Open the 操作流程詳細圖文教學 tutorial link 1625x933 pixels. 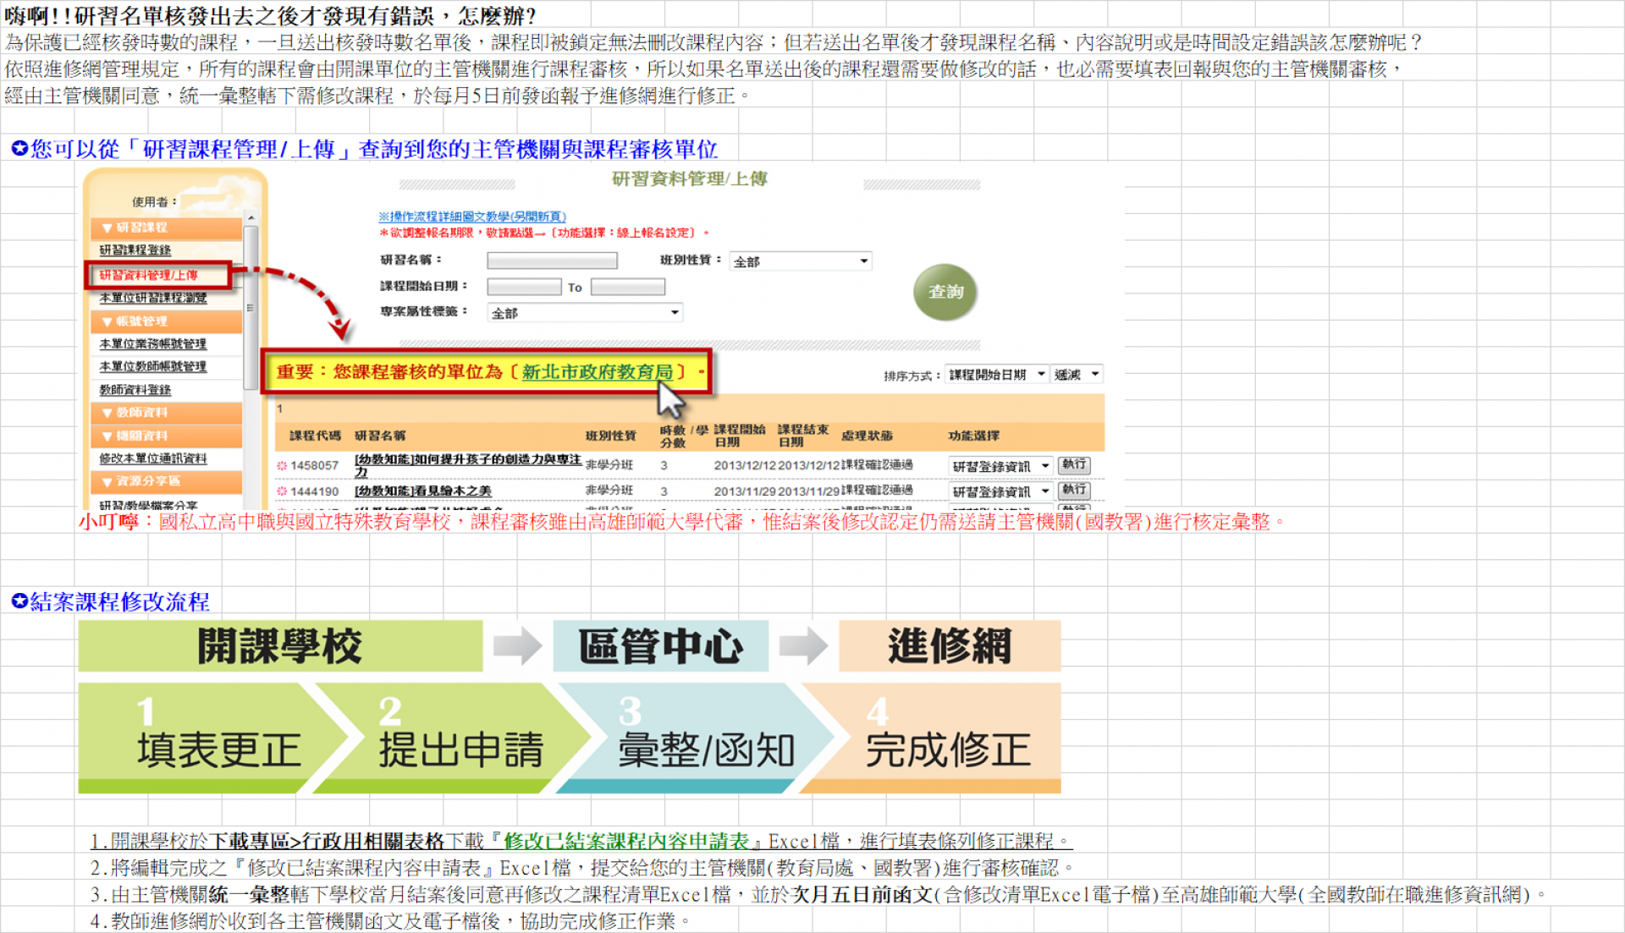click(x=471, y=217)
